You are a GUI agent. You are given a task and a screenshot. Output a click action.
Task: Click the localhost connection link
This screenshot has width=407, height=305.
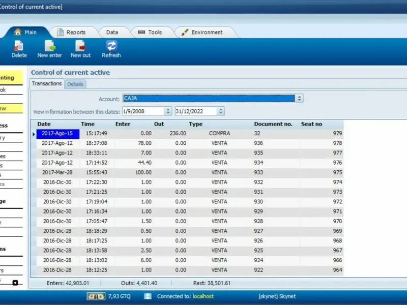(x=203, y=296)
